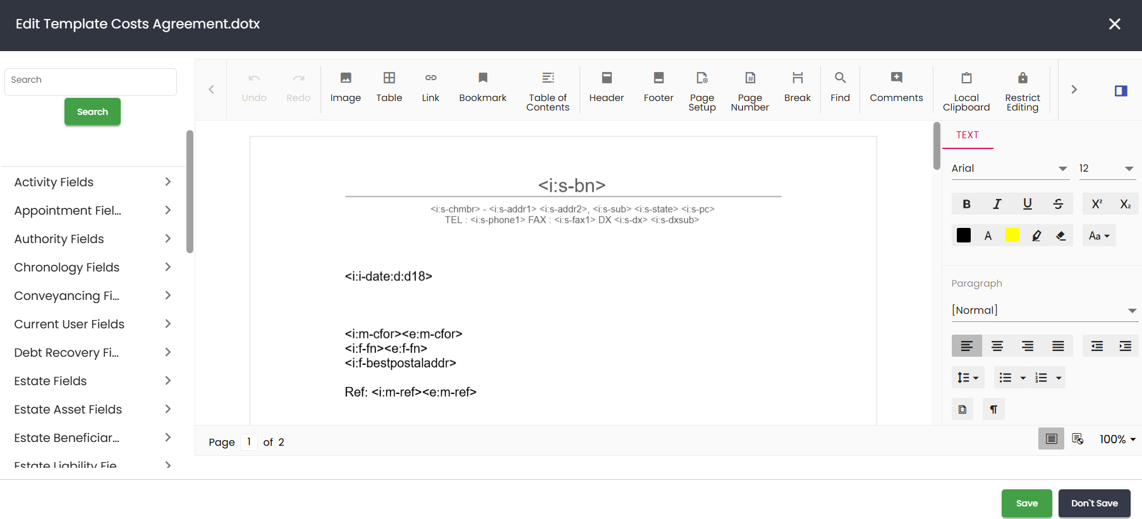The width and height of the screenshot is (1142, 519).
Task: Open the Find tool
Action: [x=840, y=88]
